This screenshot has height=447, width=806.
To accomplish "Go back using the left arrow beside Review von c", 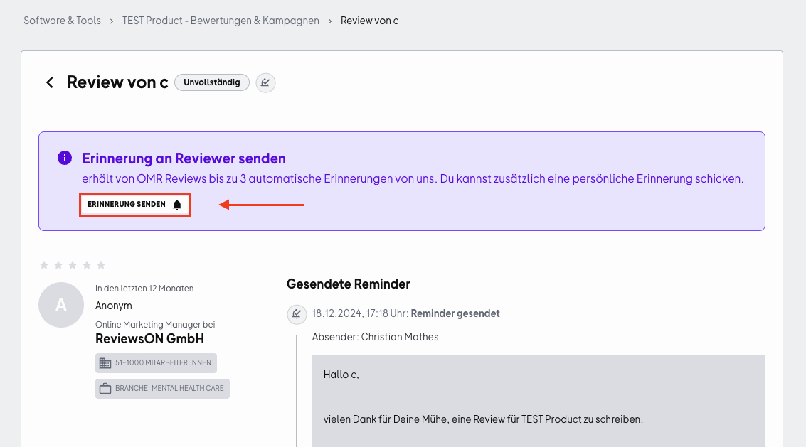I will (x=50, y=82).
